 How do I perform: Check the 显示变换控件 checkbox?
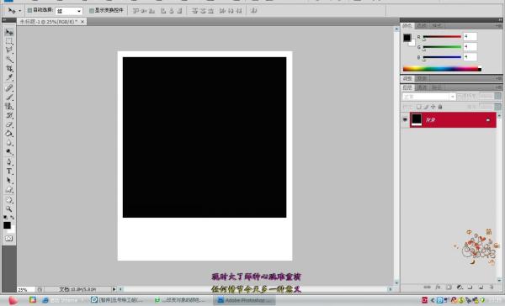pyautogui.click(x=91, y=11)
